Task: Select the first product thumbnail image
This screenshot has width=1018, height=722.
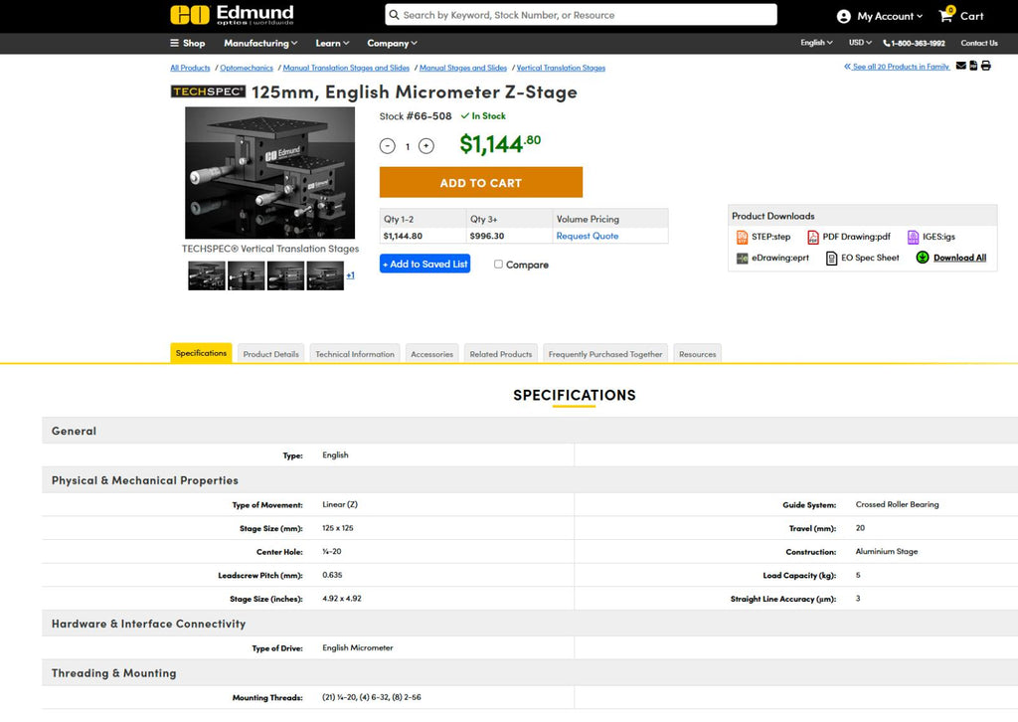Action: [x=207, y=275]
